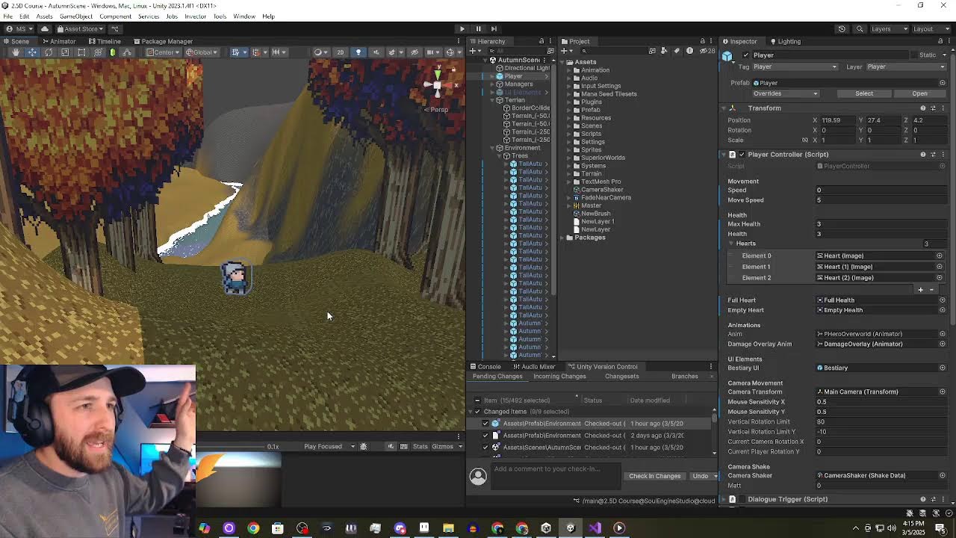Viewport: 956px width, 538px height.
Task: Edit the Move Speed value field
Action: pos(881,200)
